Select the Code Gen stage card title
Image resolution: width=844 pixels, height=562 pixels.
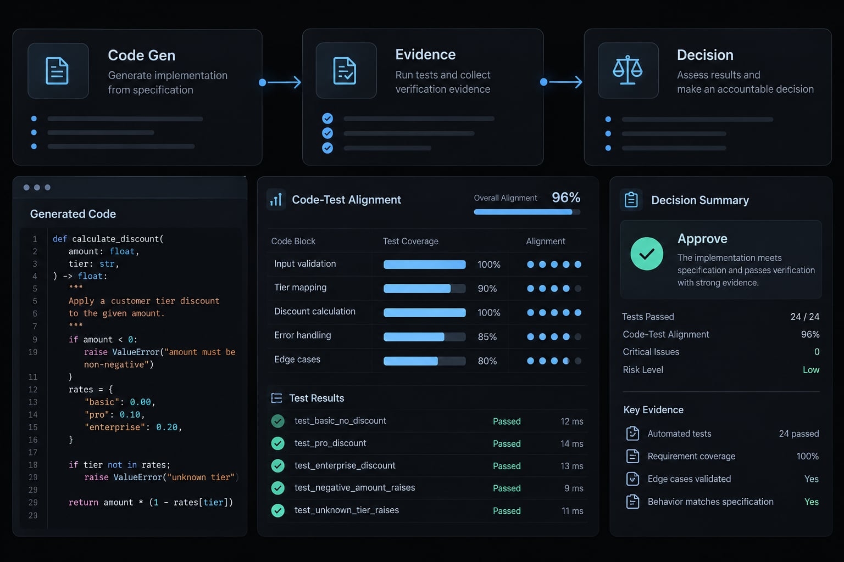tap(142, 55)
